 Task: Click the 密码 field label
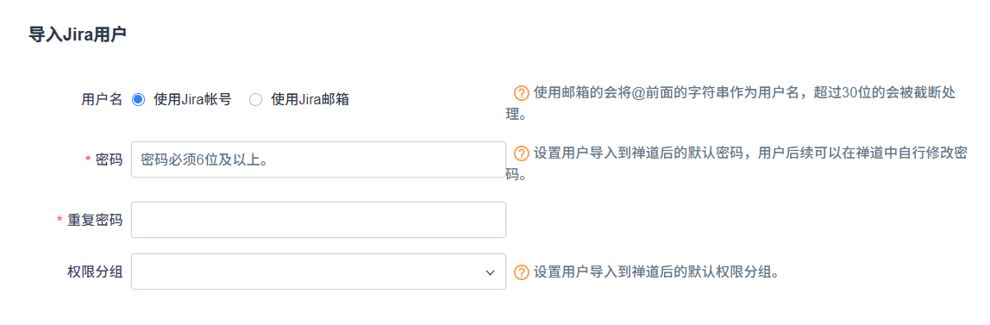(109, 159)
